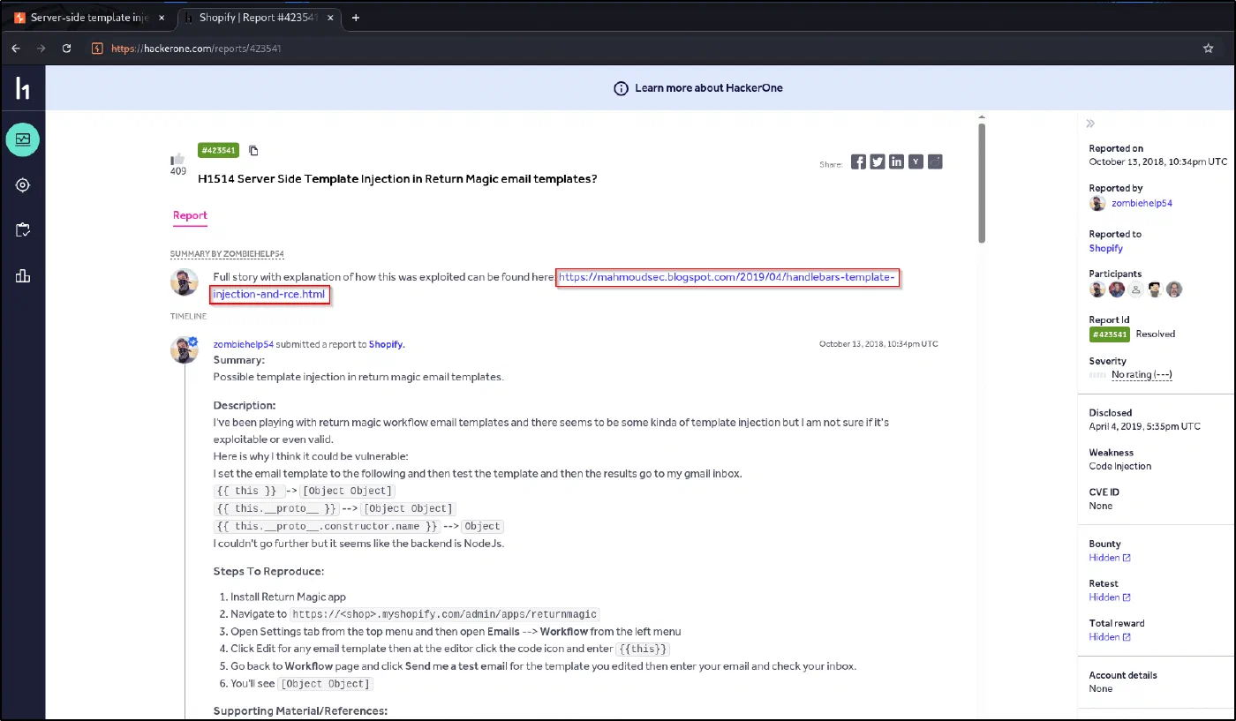The image size is (1236, 721).
Task: Click Learn more about HackerOne banner link
Action: (x=698, y=88)
